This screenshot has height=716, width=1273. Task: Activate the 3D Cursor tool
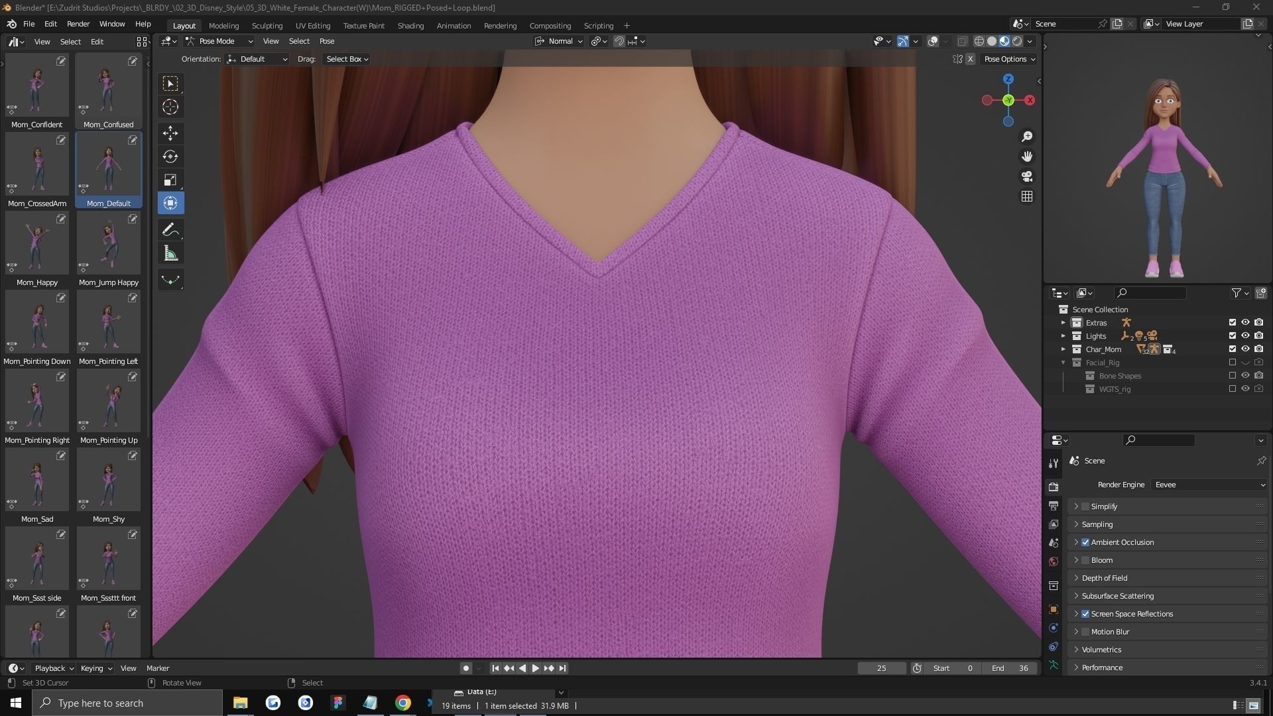pos(170,107)
